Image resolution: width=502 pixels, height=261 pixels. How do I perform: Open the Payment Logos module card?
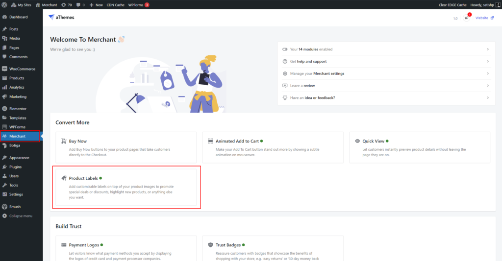(x=126, y=249)
